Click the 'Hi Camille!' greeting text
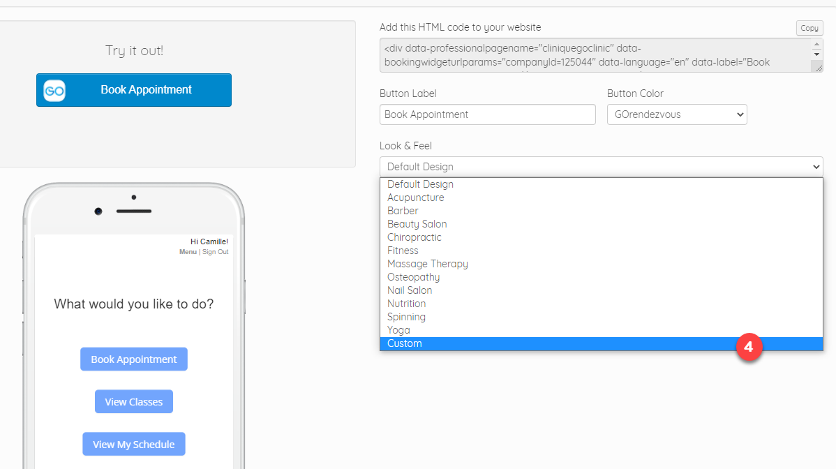The width and height of the screenshot is (836, 469). coord(209,242)
